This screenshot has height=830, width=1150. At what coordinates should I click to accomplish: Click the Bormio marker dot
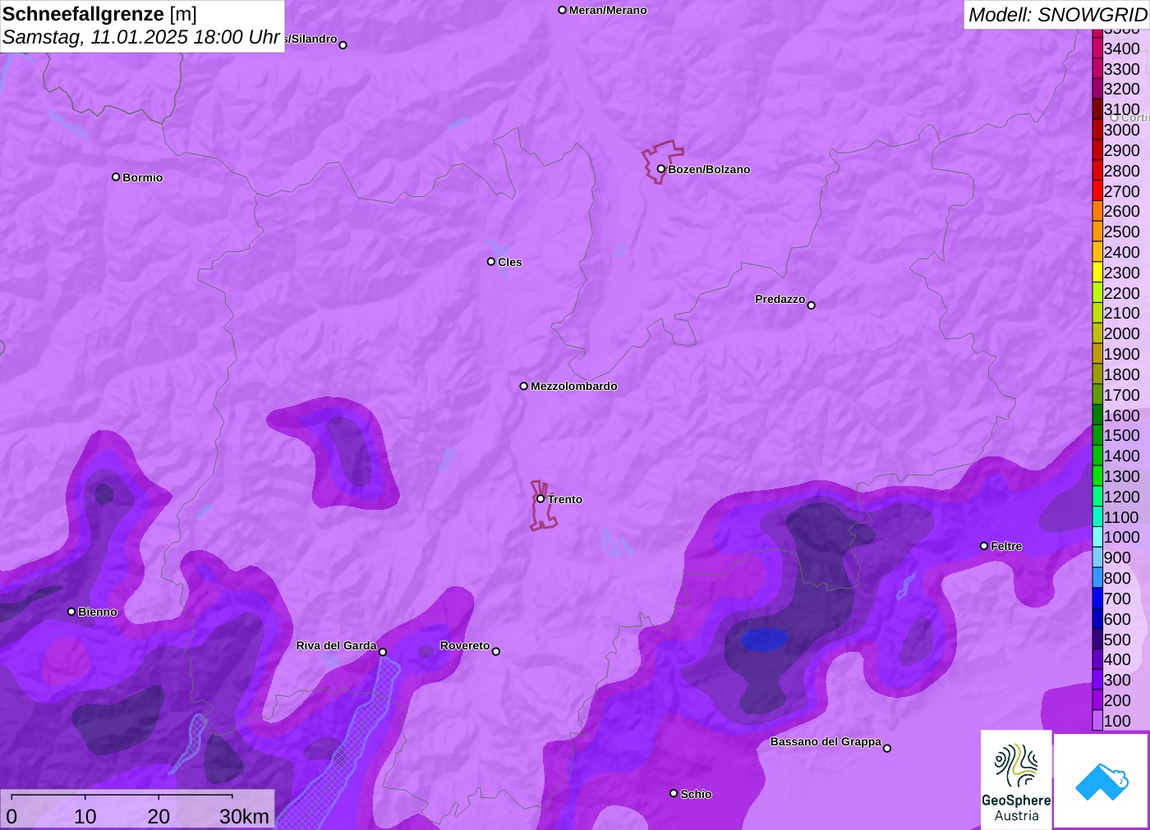(116, 177)
